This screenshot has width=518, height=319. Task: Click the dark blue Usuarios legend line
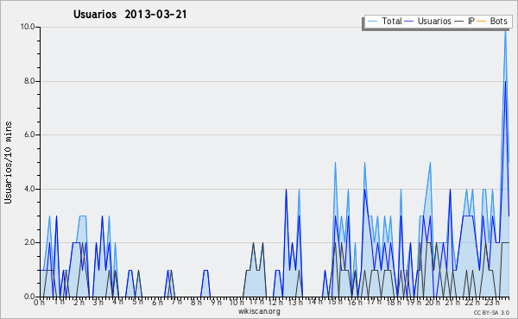[409, 22]
